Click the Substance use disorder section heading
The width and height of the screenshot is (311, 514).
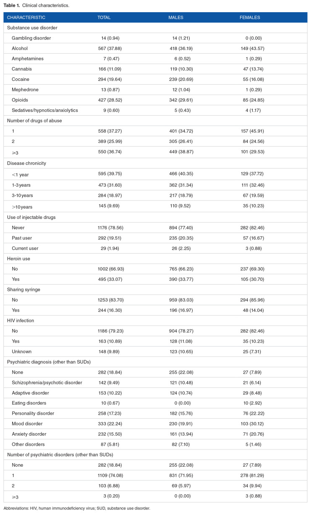[x=32, y=28]
